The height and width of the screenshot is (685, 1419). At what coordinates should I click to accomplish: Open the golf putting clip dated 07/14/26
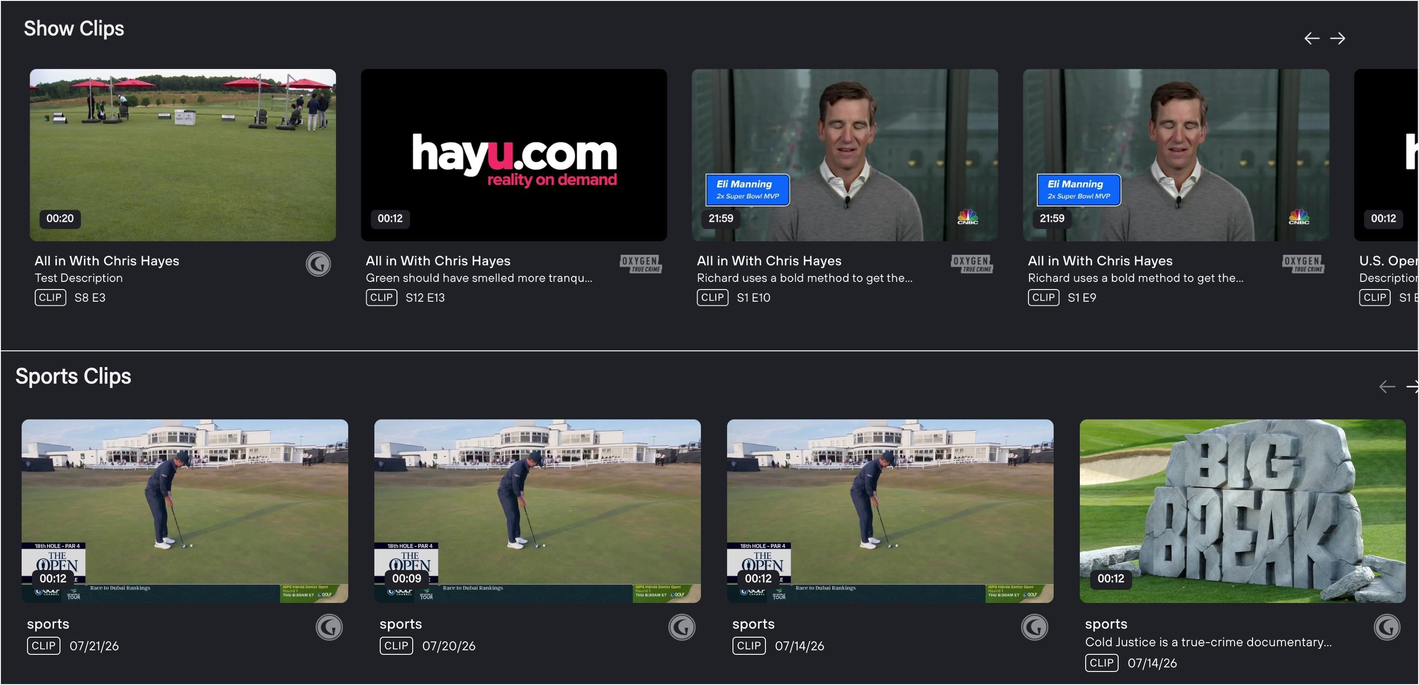point(890,511)
